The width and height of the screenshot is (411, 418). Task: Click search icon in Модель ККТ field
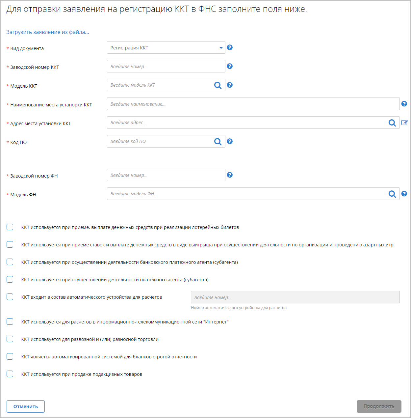tap(218, 85)
